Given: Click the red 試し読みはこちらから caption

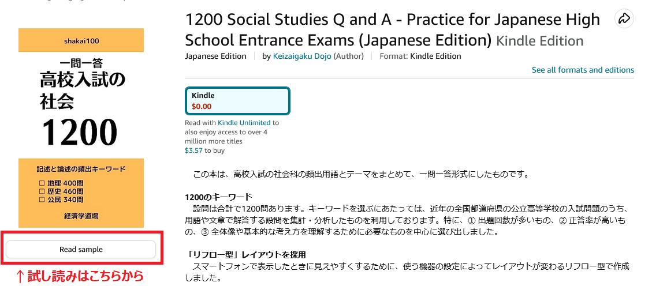Looking at the screenshot, I should [79, 276].
